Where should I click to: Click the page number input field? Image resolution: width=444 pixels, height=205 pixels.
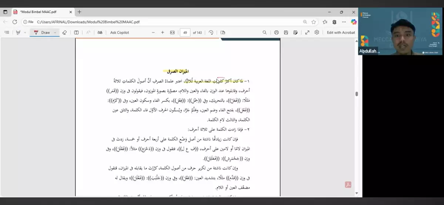point(185,33)
